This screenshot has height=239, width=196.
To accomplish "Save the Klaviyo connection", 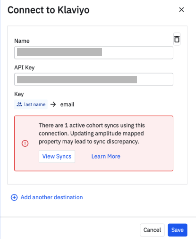I will [x=177, y=230].
